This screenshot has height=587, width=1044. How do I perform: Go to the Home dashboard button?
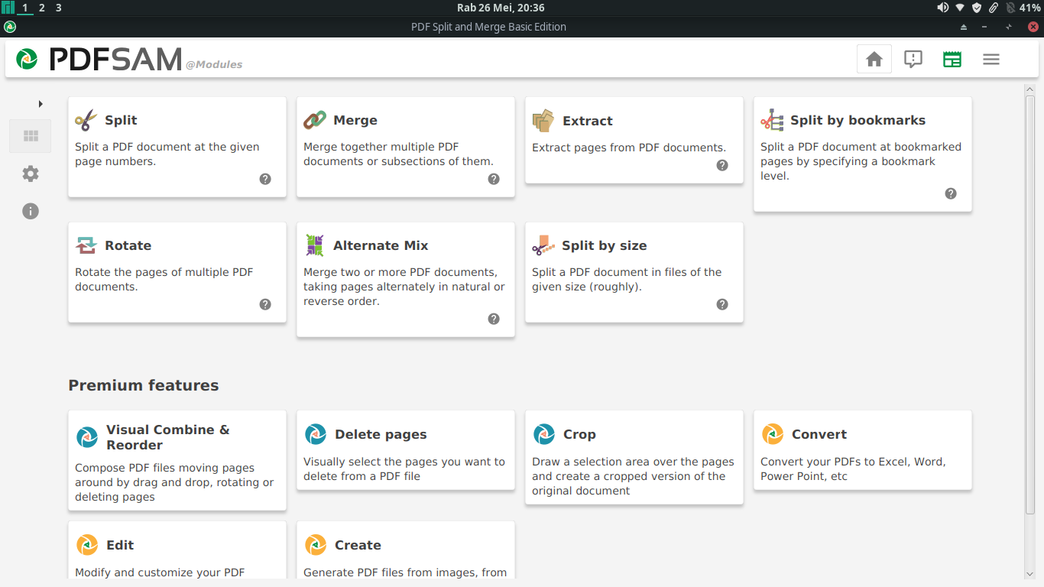click(x=874, y=59)
